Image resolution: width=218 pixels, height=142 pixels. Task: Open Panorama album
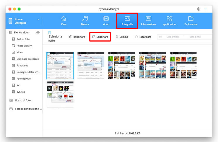pyautogui.click(x=22, y=65)
